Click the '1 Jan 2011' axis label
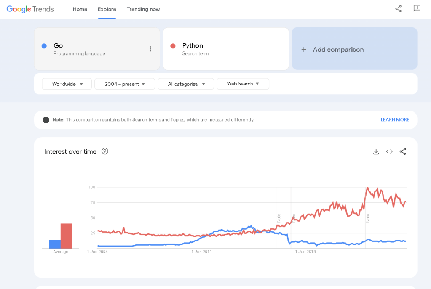The height and width of the screenshot is (289, 431). click(x=201, y=252)
